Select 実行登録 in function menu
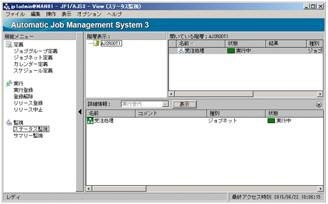Image resolution: width=328 pixels, height=204 pixels. [x=23, y=90]
